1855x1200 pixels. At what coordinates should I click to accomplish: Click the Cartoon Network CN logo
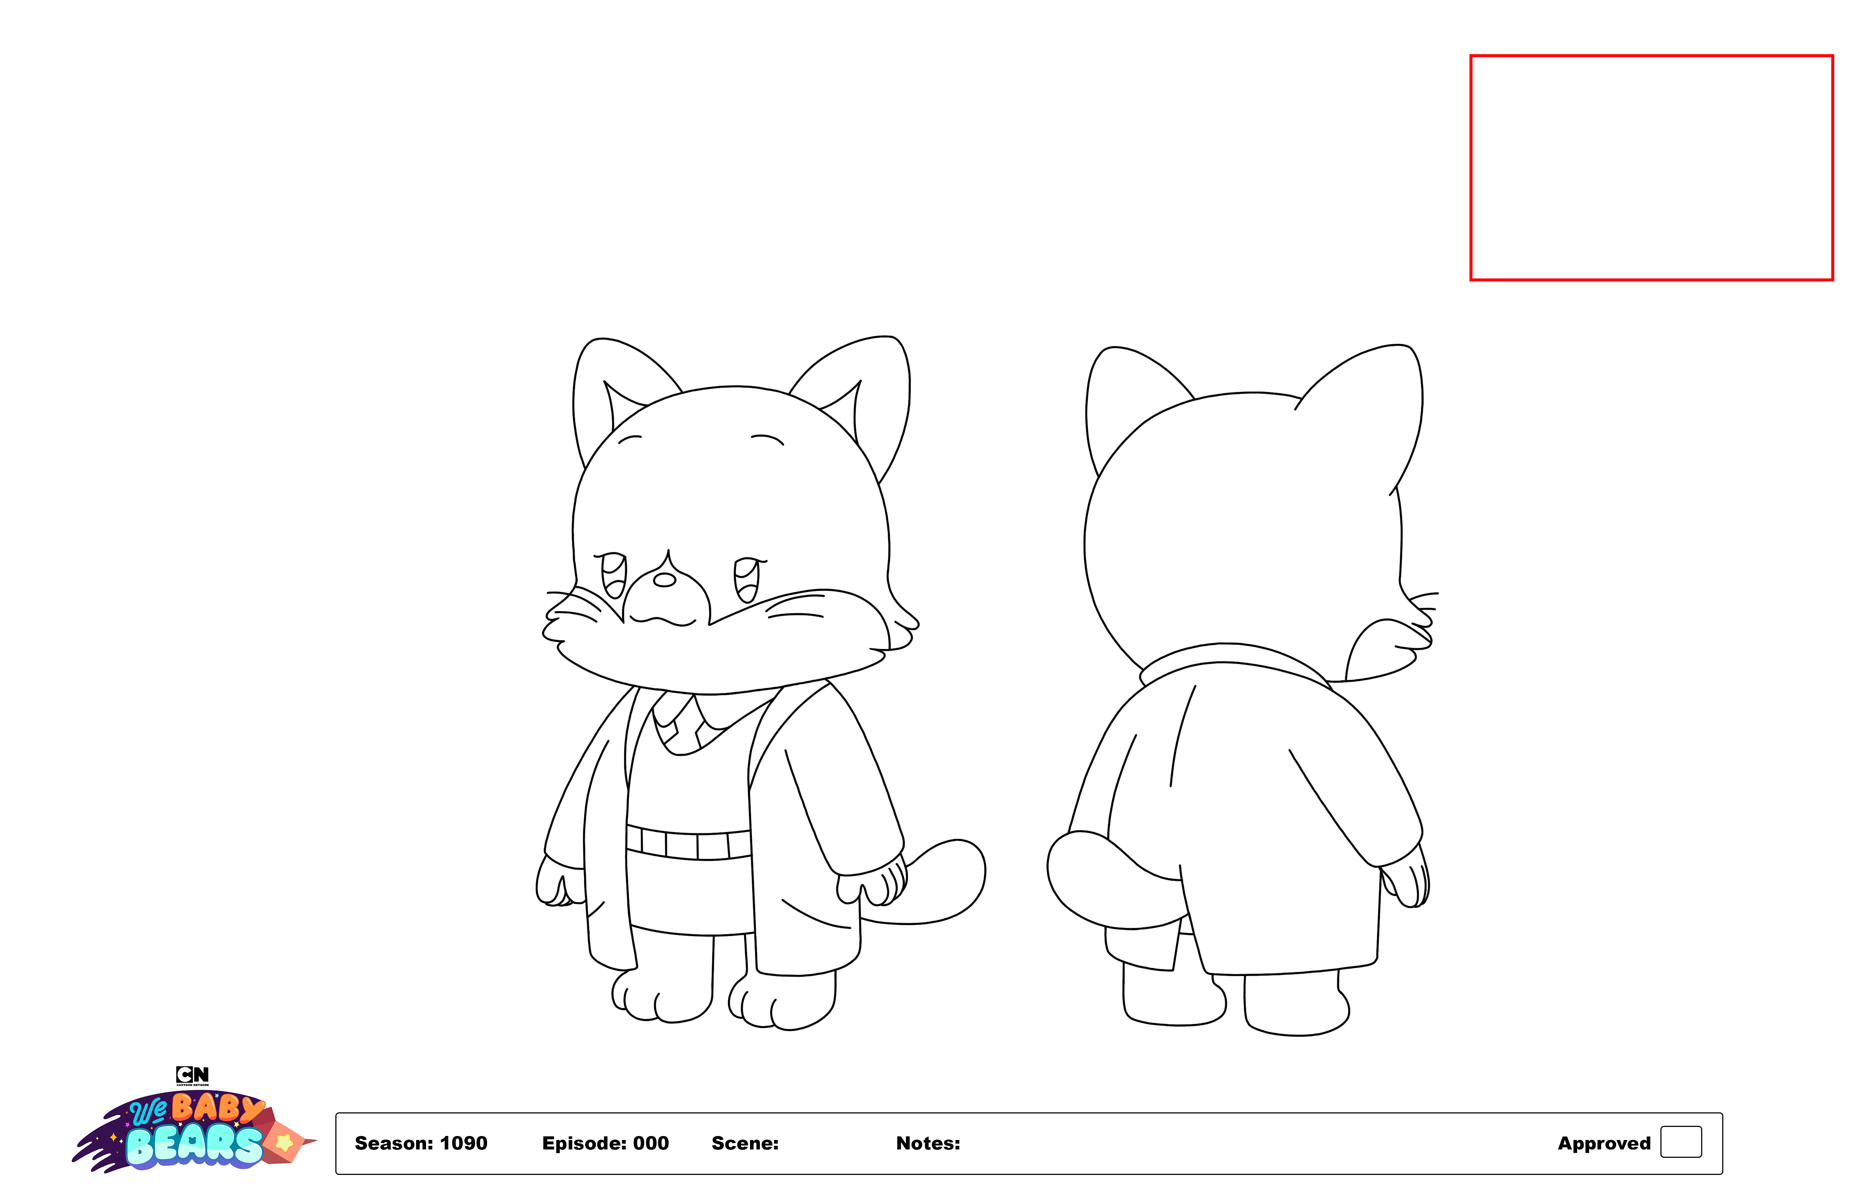click(x=192, y=1075)
